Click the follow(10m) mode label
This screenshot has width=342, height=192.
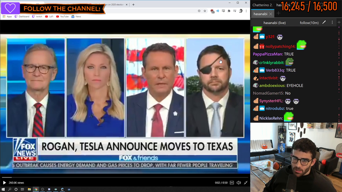[x=309, y=22]
